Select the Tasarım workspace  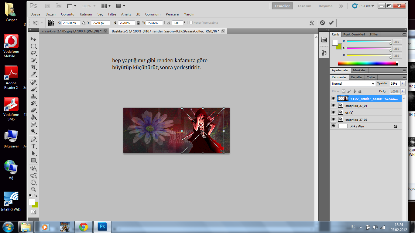[304, 6]
